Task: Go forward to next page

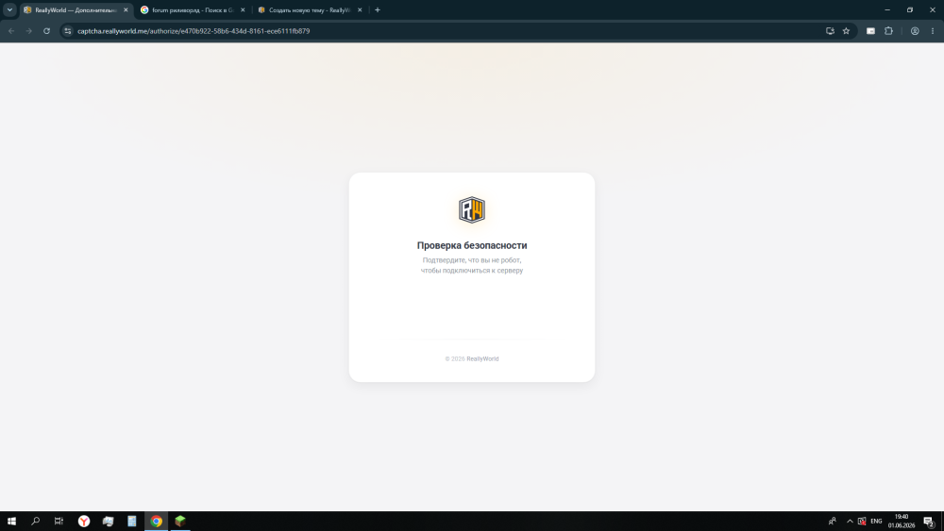Action: pyautogui.click(x=29, y=31)
